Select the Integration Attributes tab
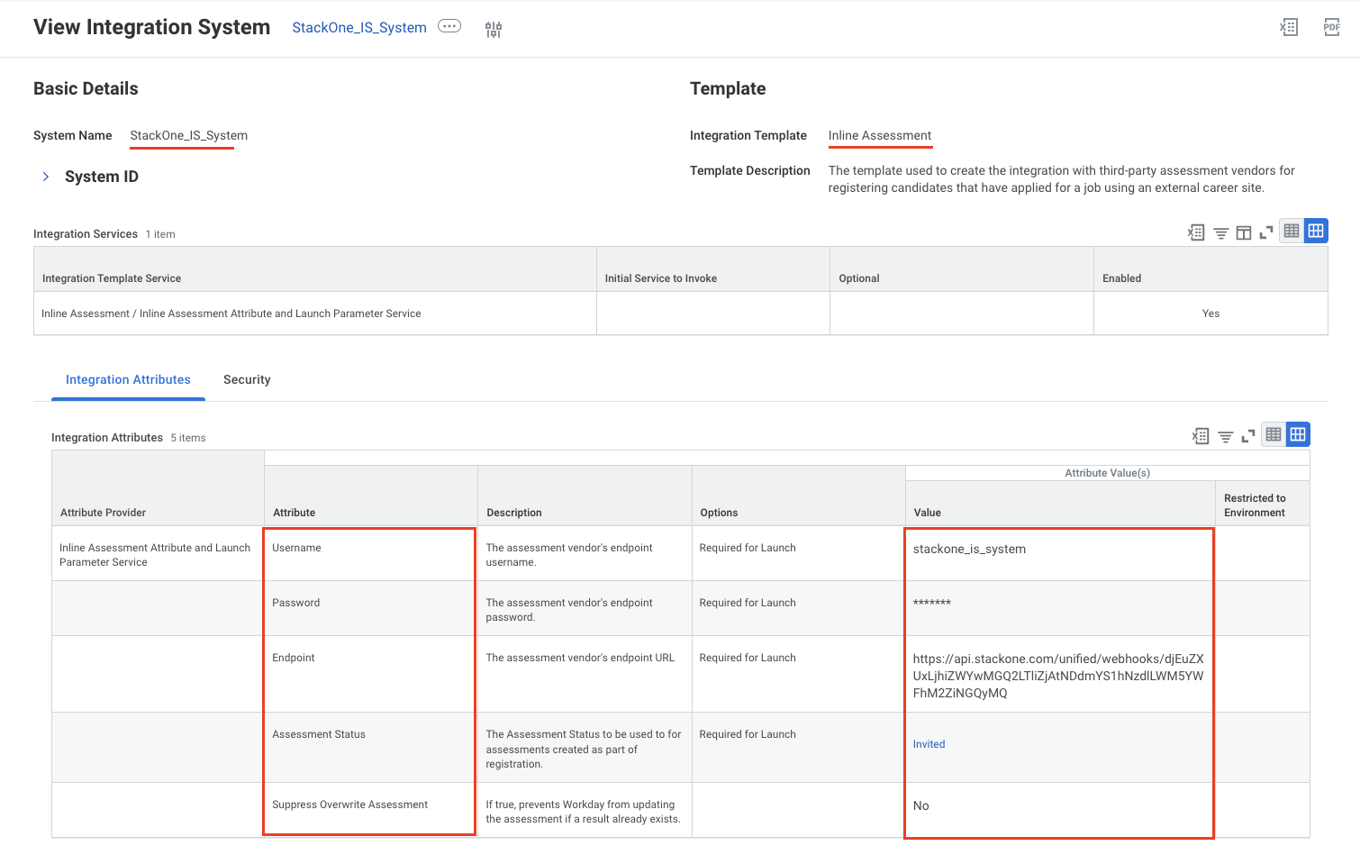Image resolution: width=1360 pixels, height=855 pixels. click(x=128, y=380)
